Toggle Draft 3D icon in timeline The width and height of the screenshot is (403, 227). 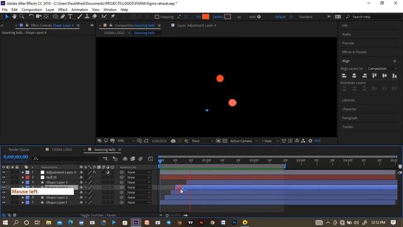(x=115, y=159)
